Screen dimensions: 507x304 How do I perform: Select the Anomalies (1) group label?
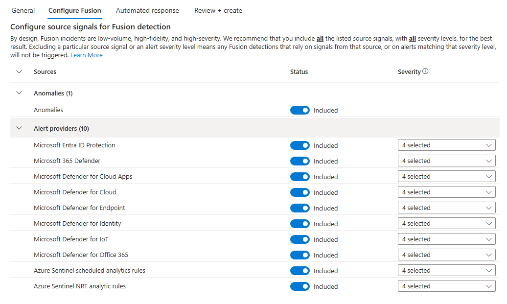(53, 93)
